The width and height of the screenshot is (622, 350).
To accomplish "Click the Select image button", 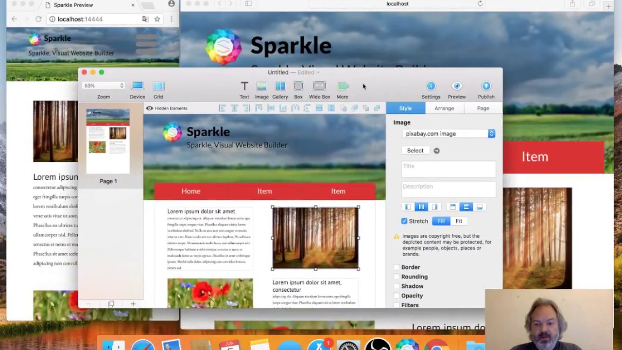I will [x=415, y=151].
